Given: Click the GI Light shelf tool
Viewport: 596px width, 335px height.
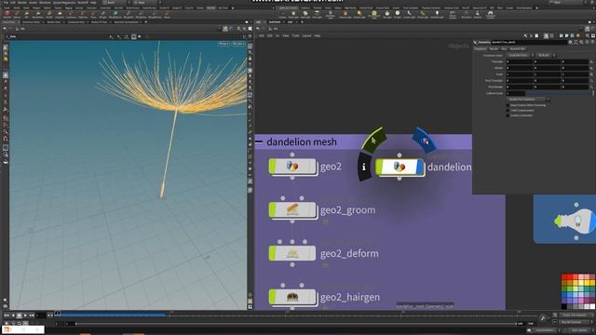Looking at the screenshot, I should pyautogui.click(x=398, y=15).
